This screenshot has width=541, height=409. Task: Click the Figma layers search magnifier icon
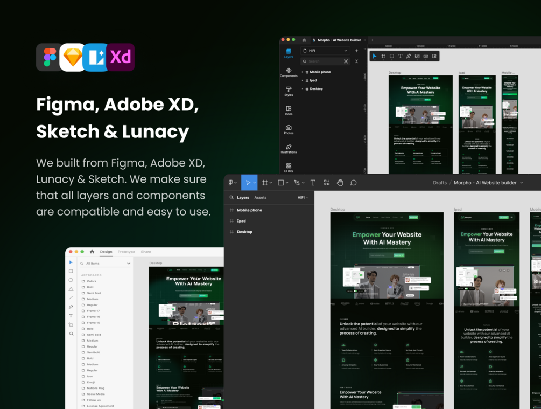coord(231,198)
